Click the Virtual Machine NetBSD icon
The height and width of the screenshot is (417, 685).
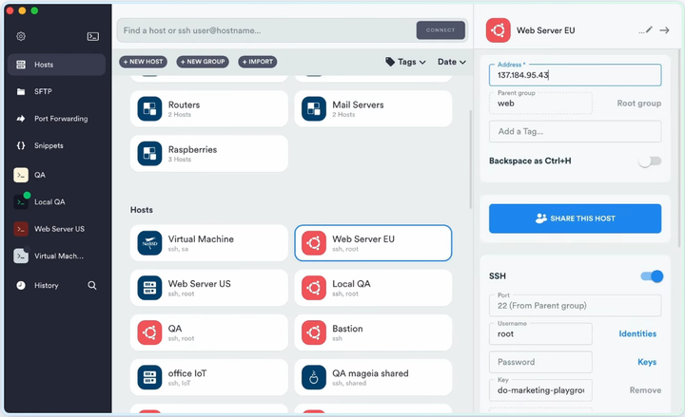click(149, 243)
